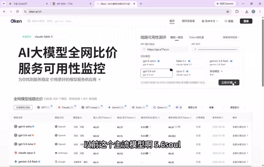Open the Chrome three-dot menu
Screen dimensions: 264x167
click(260, 12)
